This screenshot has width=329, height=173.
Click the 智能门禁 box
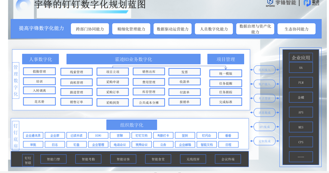click(x=54, y=159)
